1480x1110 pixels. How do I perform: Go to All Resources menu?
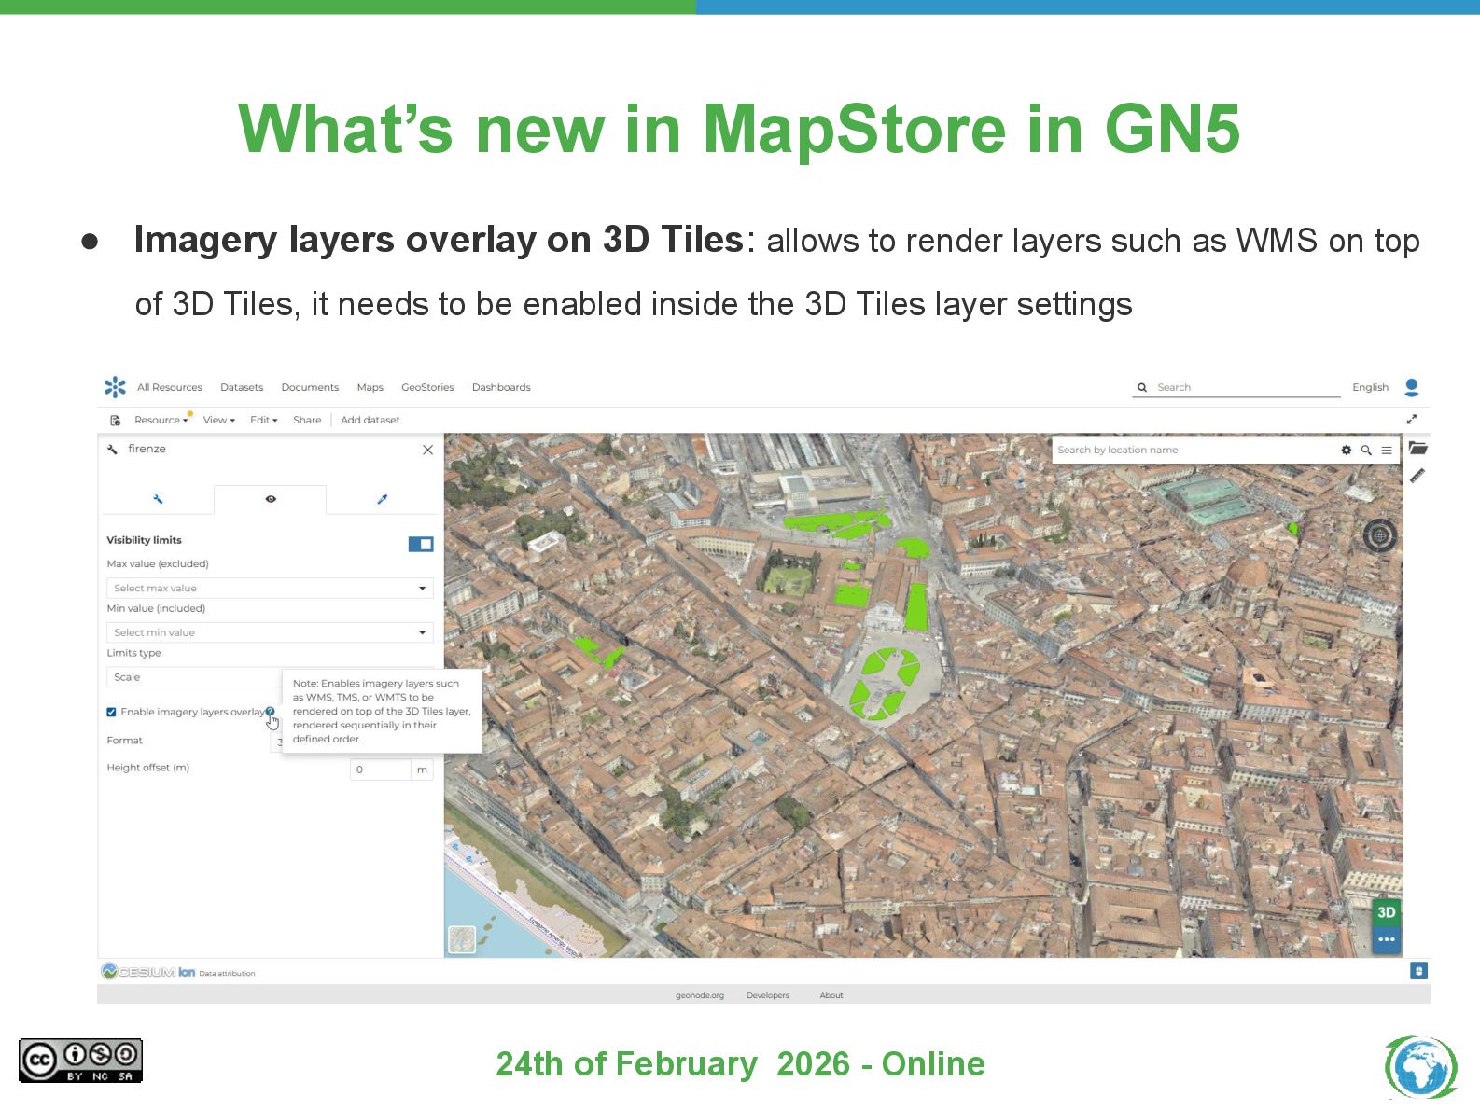(170, 387)
